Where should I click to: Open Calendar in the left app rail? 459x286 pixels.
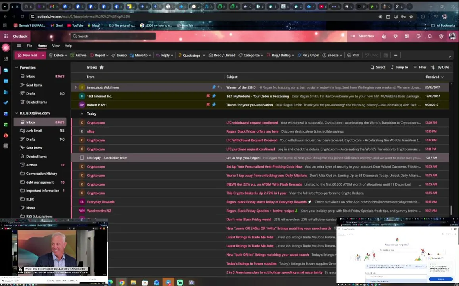tap(6, 81)
